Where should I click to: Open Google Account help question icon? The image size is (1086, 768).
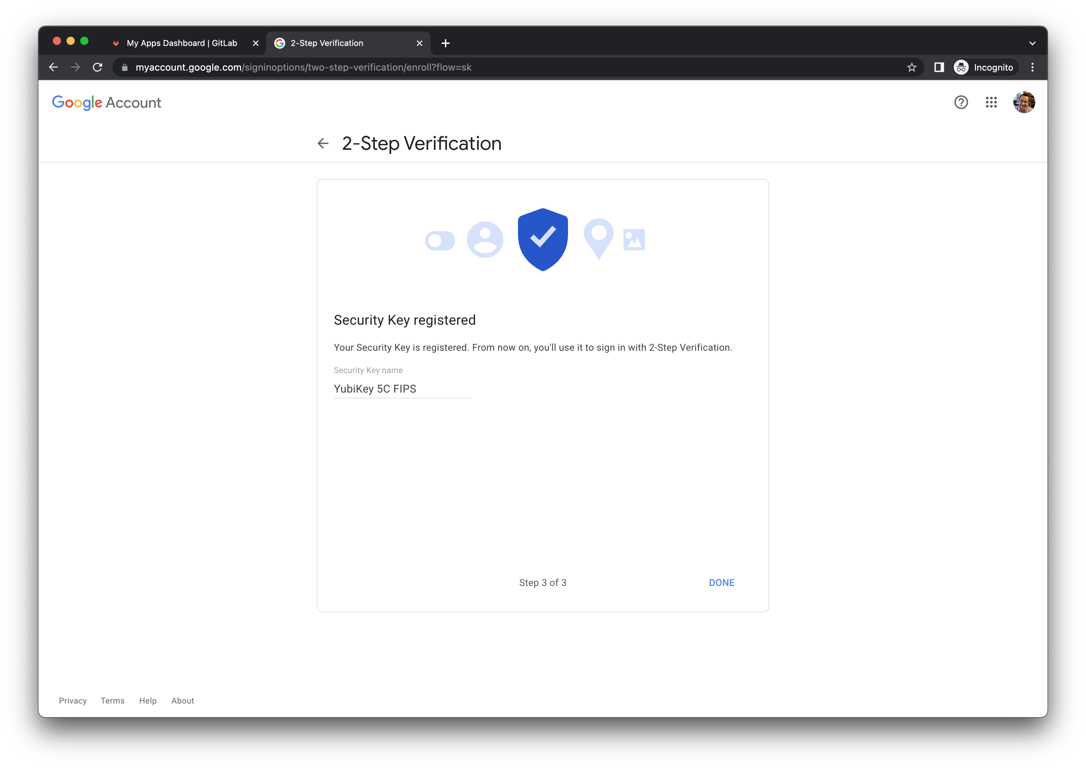tap(961, 102)
